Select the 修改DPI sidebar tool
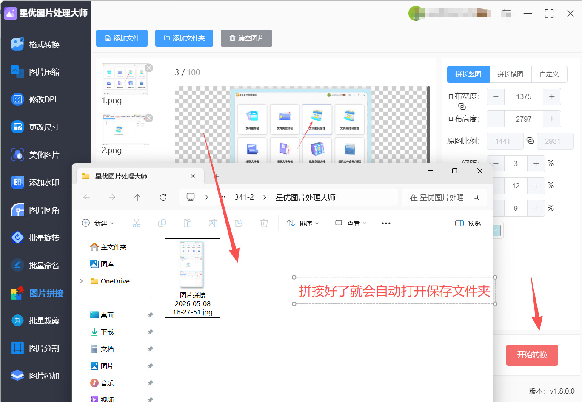The height and width of the screenshot is (402, 582). pos(34,99)
